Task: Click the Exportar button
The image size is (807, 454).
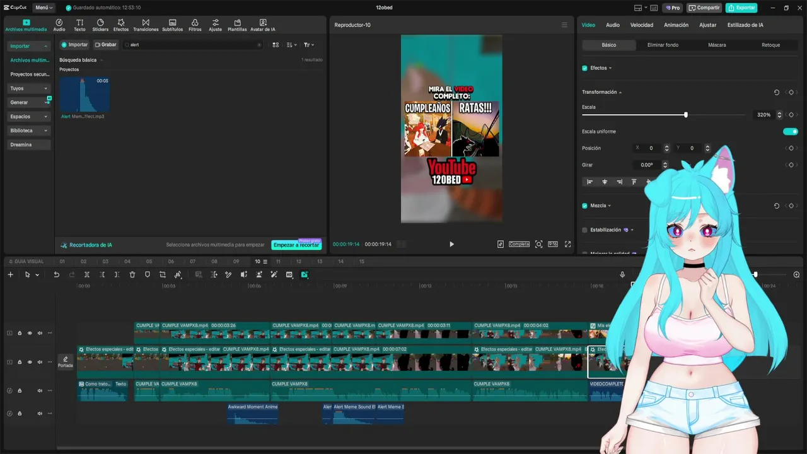Action: (x=741, y=8)
